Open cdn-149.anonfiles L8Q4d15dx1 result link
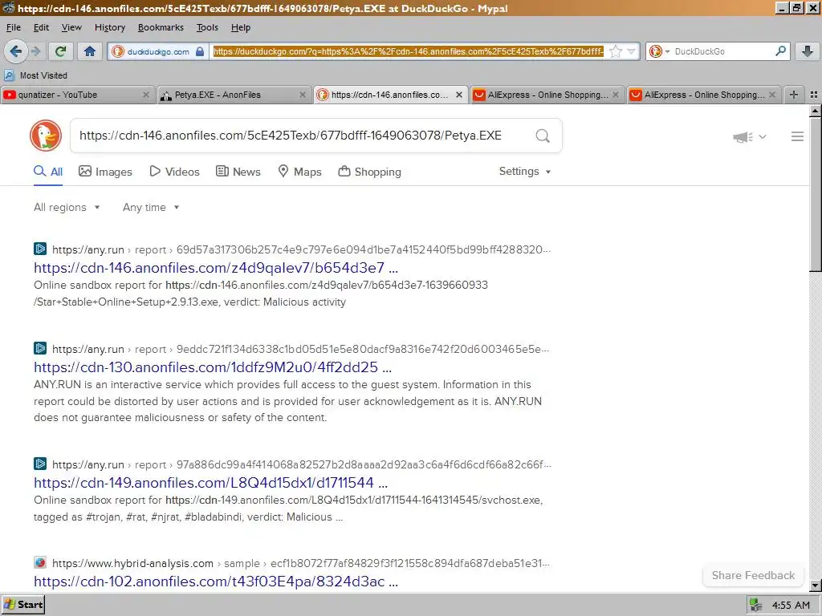822x616 pixels. pos(211,482)
